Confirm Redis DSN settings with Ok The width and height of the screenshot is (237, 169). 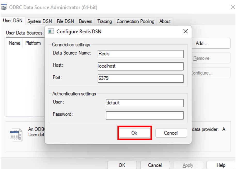134,133
